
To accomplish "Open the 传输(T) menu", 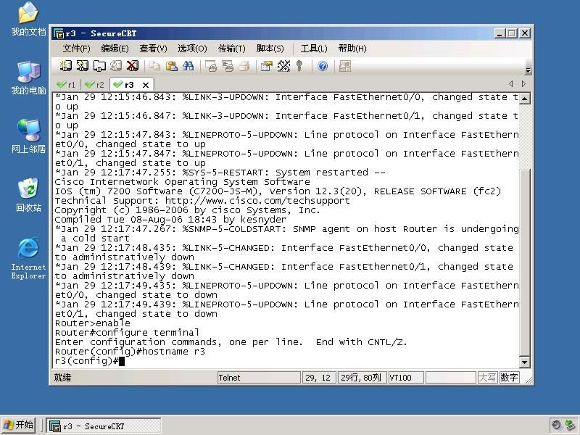I will click(231, 49).
